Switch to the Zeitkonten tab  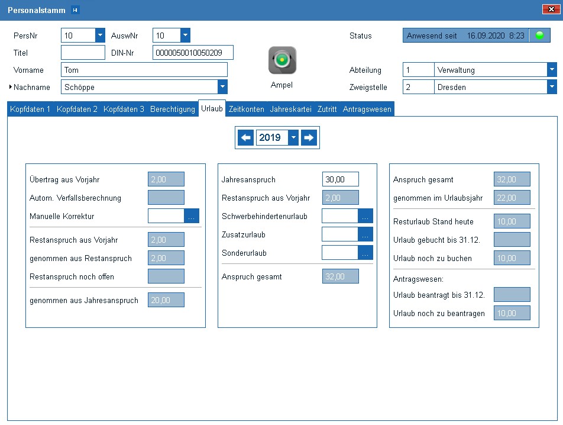[x=246, y=110]
